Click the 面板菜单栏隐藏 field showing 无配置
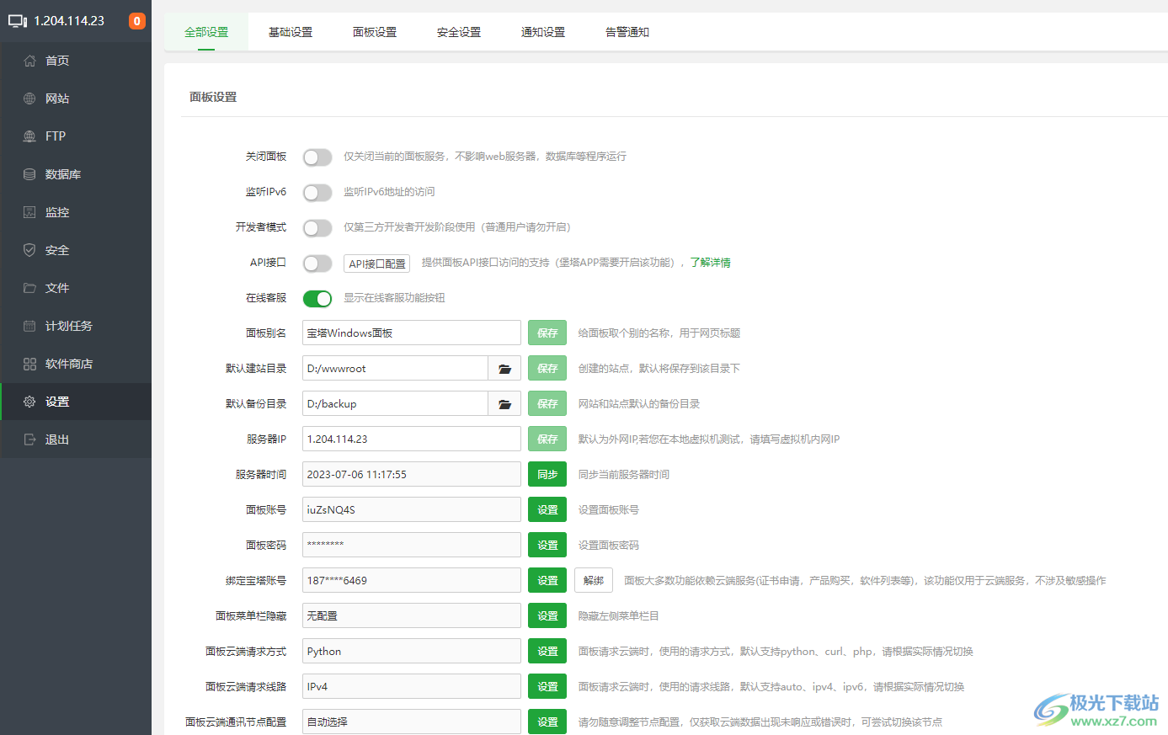 click(412, 616)
